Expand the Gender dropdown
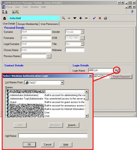 point(82,32)
